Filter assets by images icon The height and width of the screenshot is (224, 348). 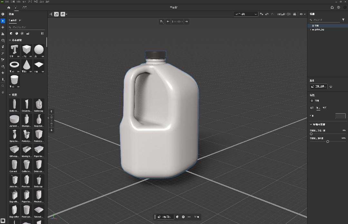click(28, 33)
